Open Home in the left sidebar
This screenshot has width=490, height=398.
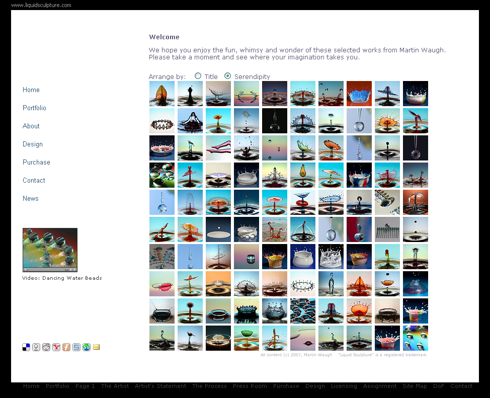point(31,90)
